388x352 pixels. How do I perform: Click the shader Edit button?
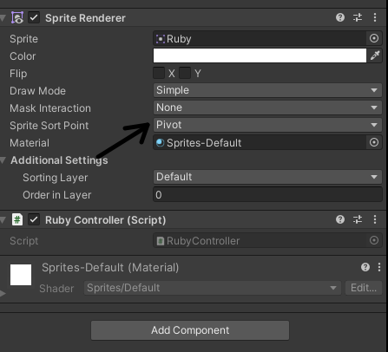364,288
